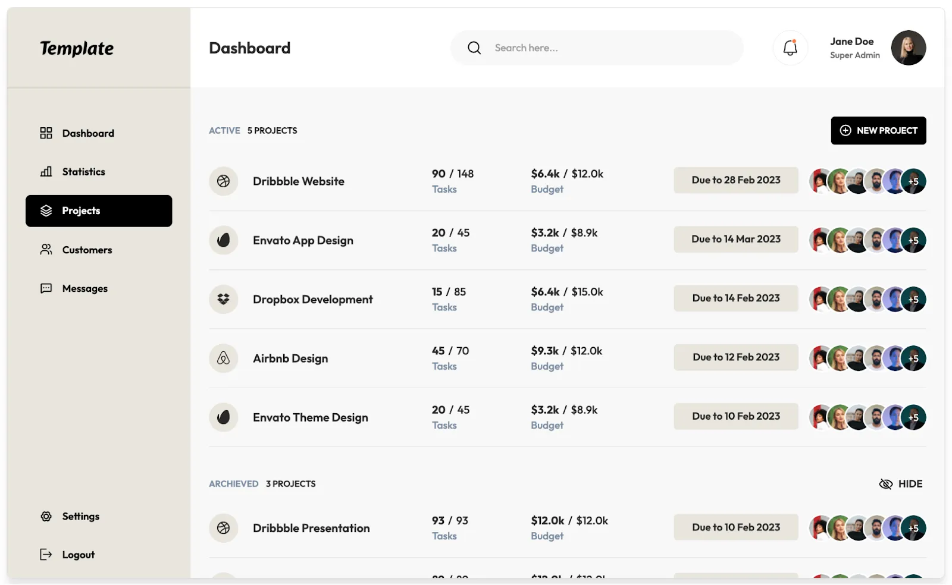This screenshot has width=952, height=585.
Task: Select Logout at the sidebar bottom
Action: (x=78, y=554)
